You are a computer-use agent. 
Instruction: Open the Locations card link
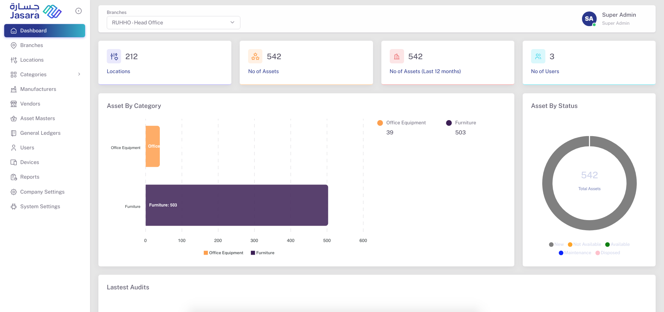(x=118, y=71)
